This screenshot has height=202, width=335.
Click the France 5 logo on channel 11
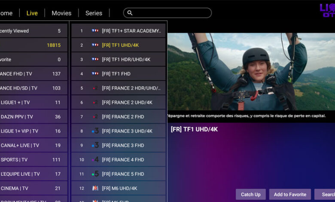tap(95, 174)
